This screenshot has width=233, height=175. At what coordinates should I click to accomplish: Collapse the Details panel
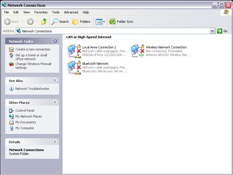pos(55,141)
